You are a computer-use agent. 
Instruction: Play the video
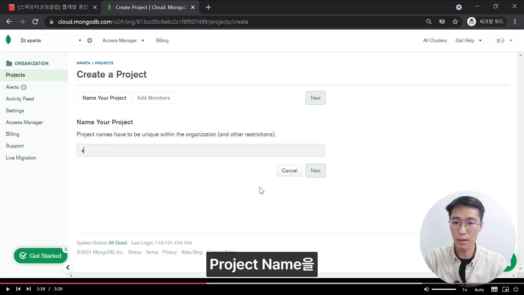coord(8,289)
